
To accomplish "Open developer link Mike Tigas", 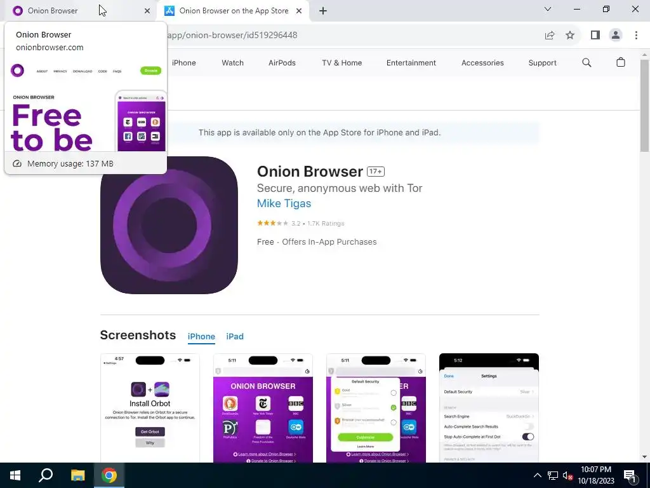I will point(284,203).
